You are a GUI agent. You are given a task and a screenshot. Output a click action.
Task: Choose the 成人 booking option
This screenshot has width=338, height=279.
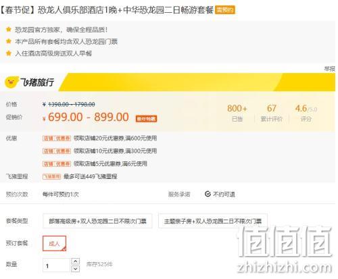(54, 243)
